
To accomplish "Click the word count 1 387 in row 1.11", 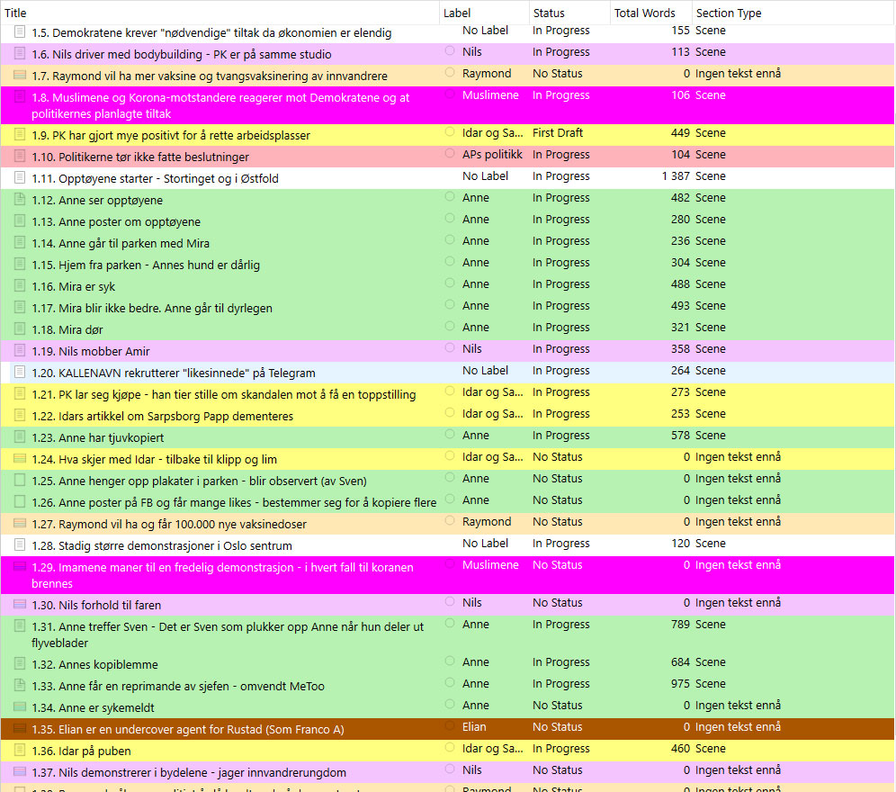I will pyautogui.click(x=676, y=176).
